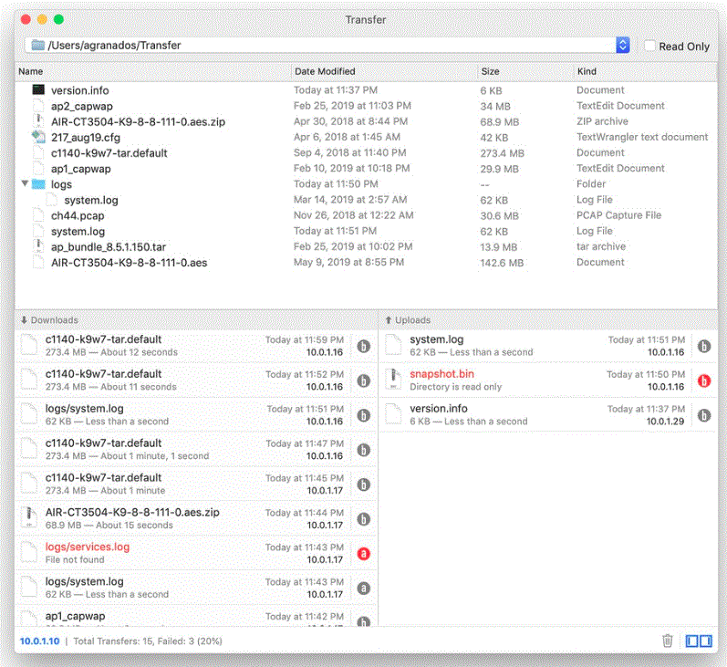Click Total Transfers status bar text
This screenshot has height=667, width=727.
point(148,641)
